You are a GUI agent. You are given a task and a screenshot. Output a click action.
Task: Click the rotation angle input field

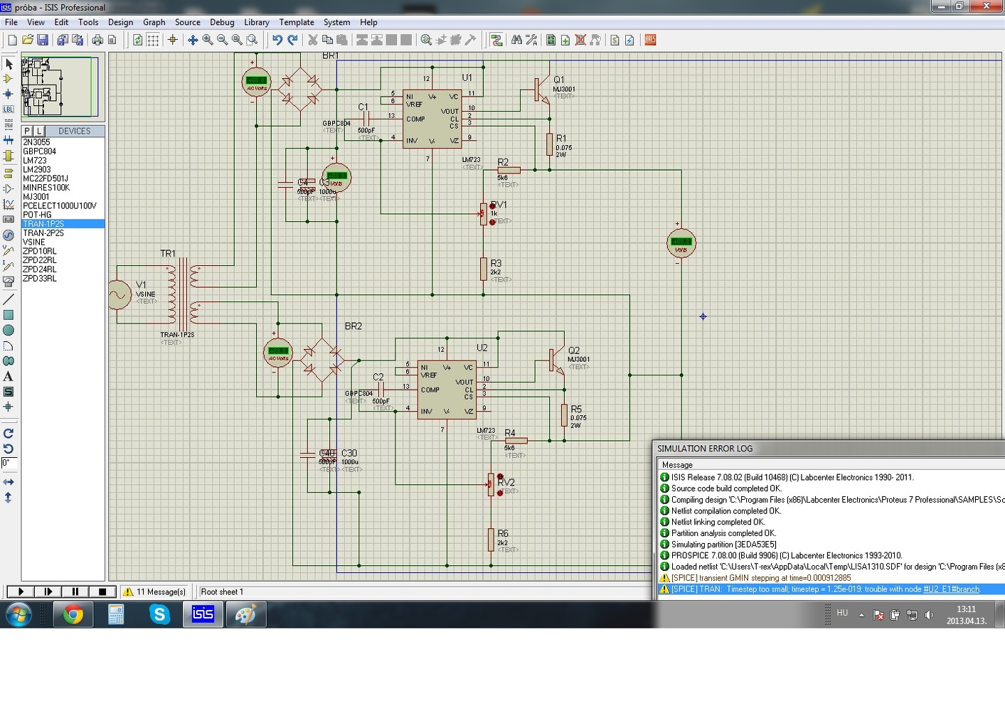(9, 463)
